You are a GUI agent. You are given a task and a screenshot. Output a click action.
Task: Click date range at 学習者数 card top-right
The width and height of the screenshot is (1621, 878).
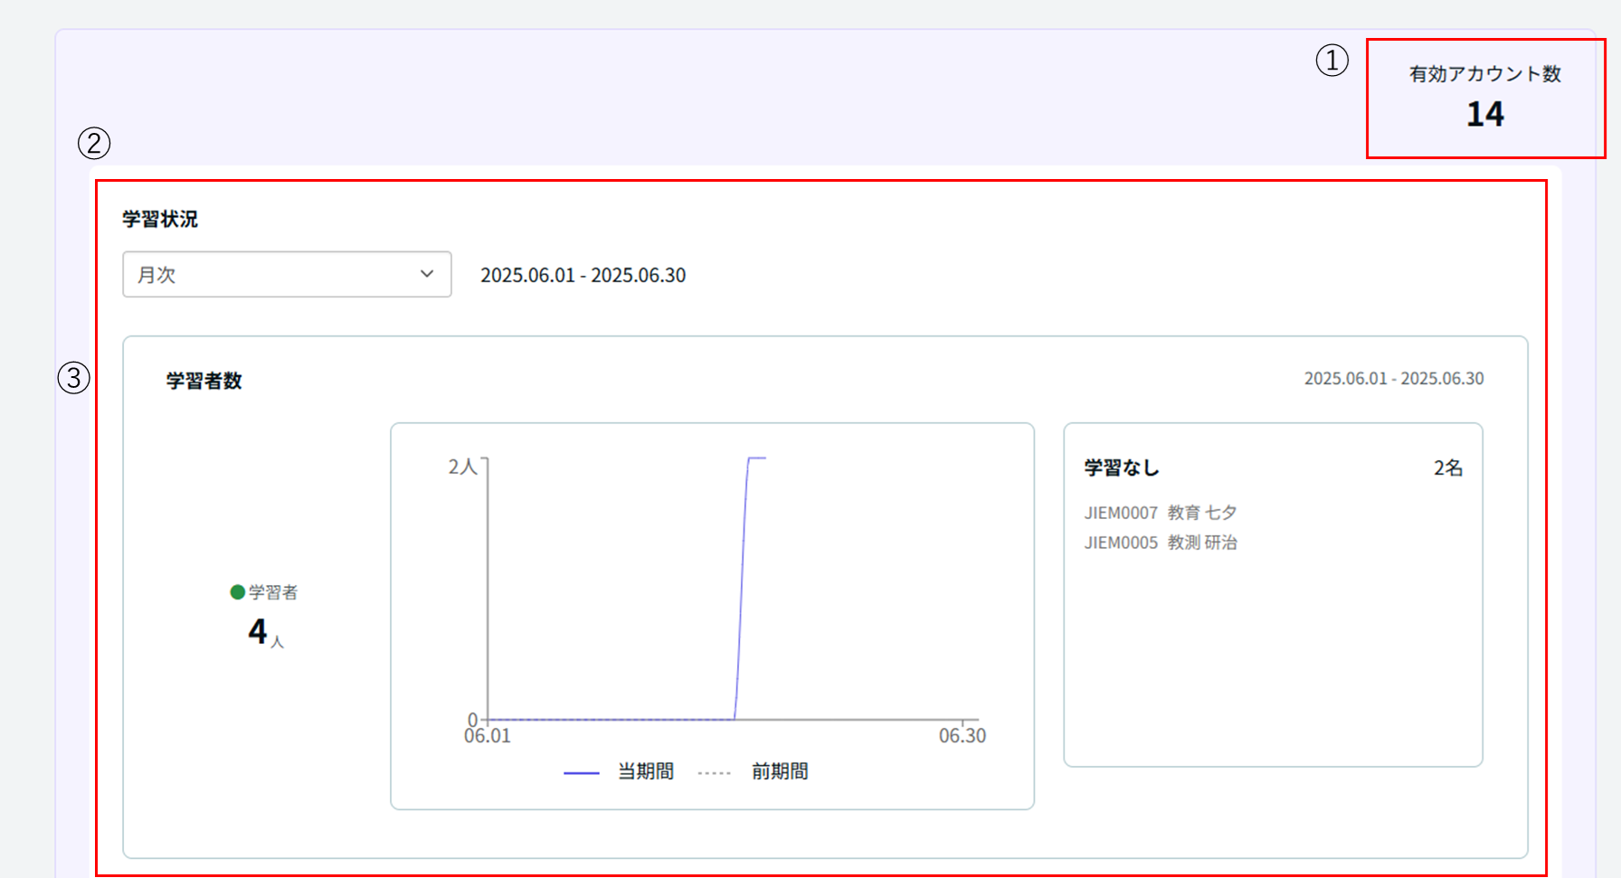click(x=1393, y=378)
